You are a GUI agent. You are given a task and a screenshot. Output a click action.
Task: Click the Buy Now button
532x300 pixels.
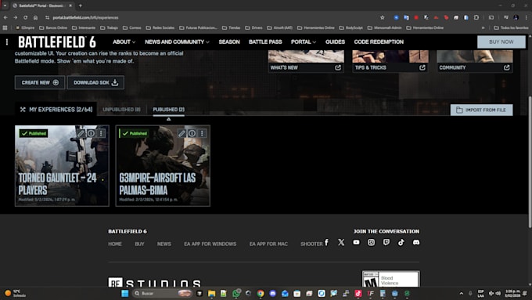501,42
